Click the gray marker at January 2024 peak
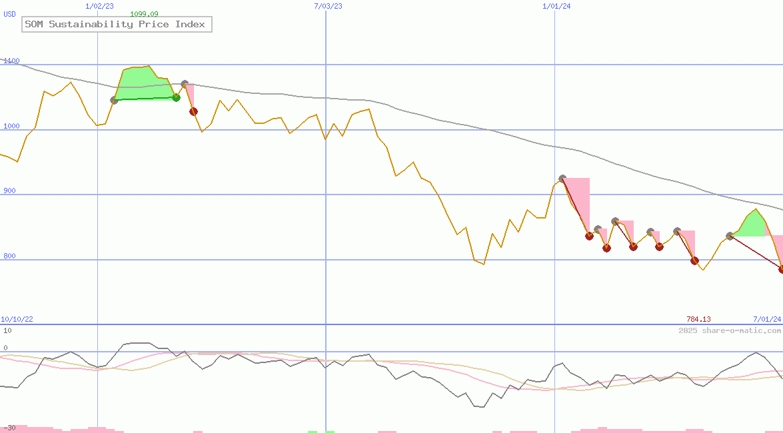Screen dimensions: 783x433 (562, 179)
